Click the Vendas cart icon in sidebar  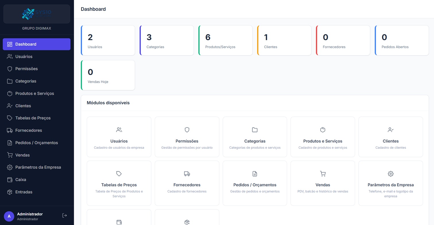(x=10, y=155)
